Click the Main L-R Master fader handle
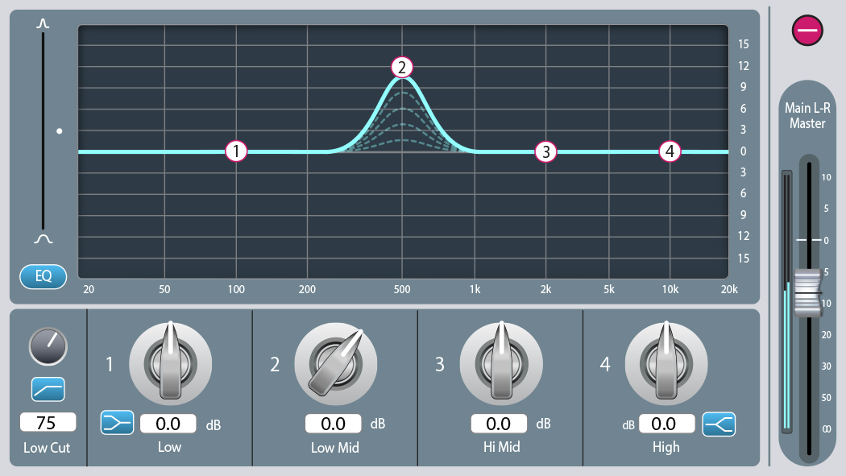This screenshot has height=476, width=846. (x=807, y=292)
